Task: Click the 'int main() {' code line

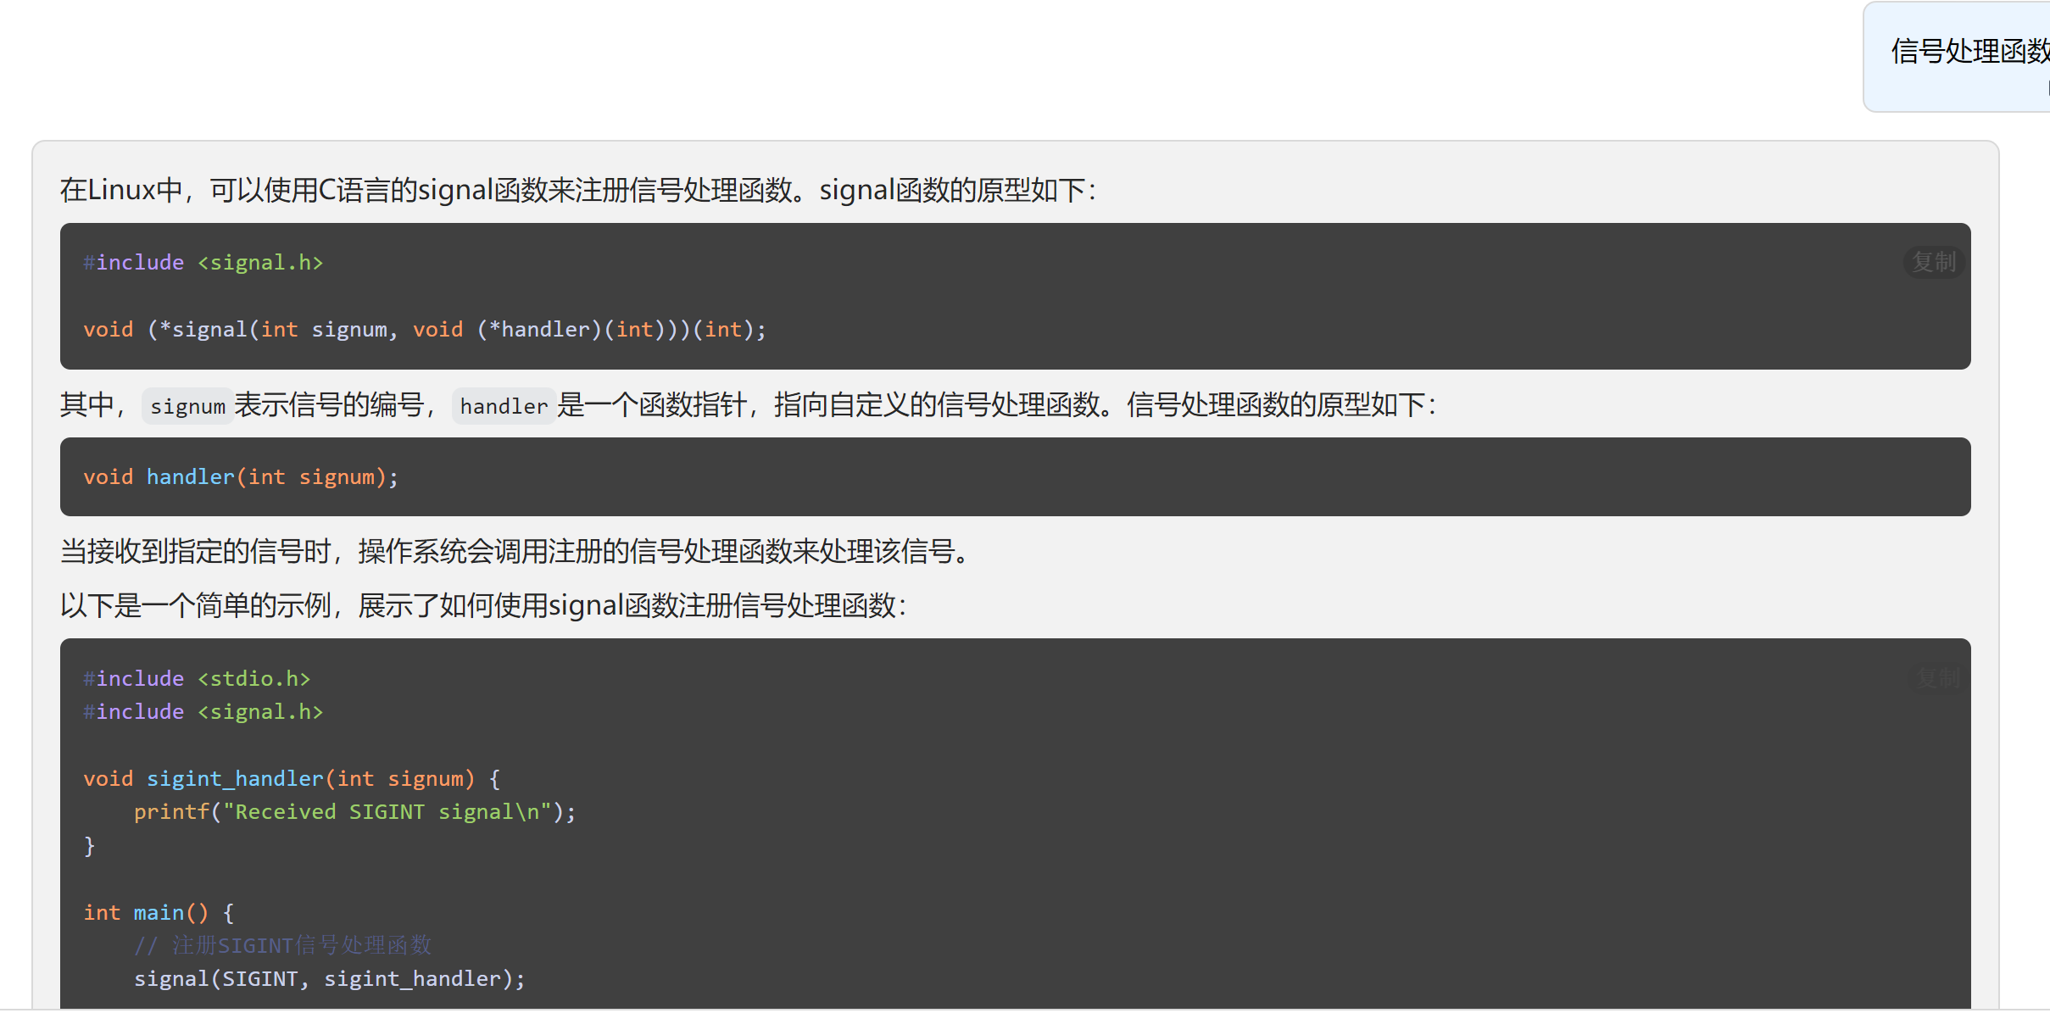Action: coord(159,912)
